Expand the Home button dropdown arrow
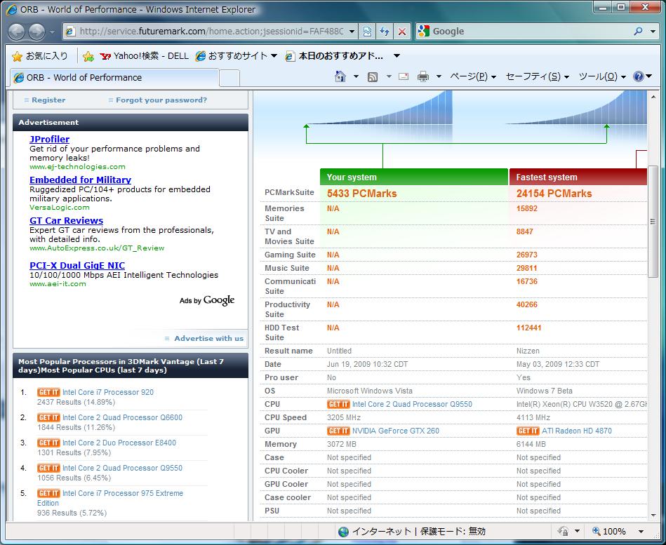 click(x=356, y=77)
